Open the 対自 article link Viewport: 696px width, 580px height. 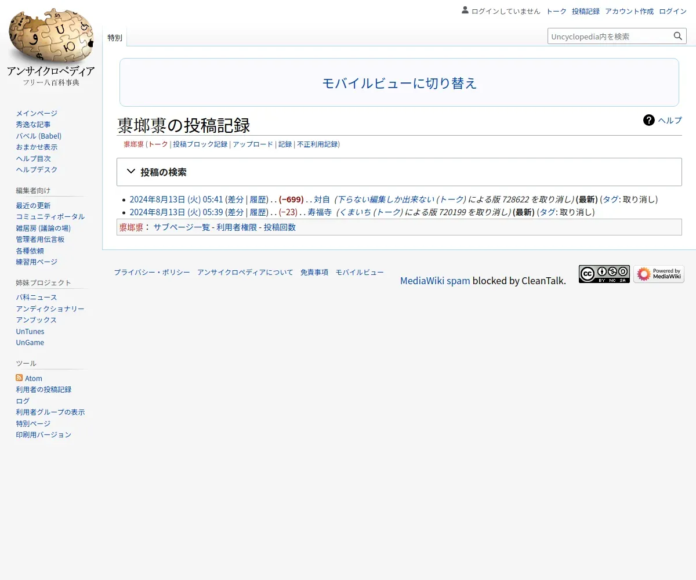322,199
